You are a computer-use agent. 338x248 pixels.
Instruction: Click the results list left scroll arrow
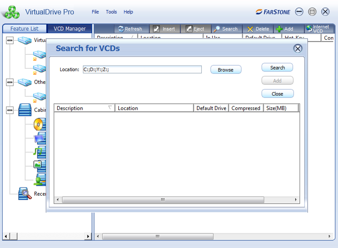point(58,200)
